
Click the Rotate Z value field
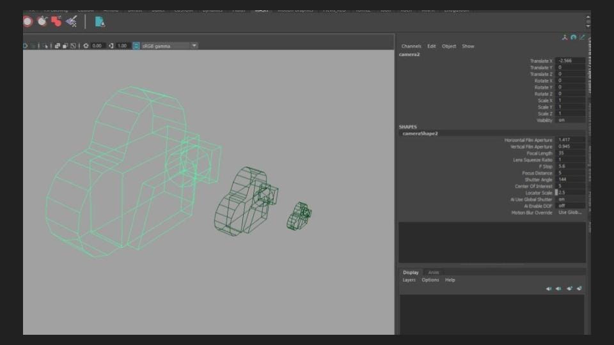point(570,94)
